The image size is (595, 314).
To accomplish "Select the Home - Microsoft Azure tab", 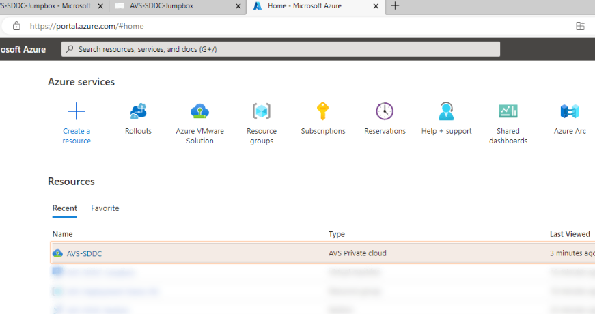I will pos(316,6).
